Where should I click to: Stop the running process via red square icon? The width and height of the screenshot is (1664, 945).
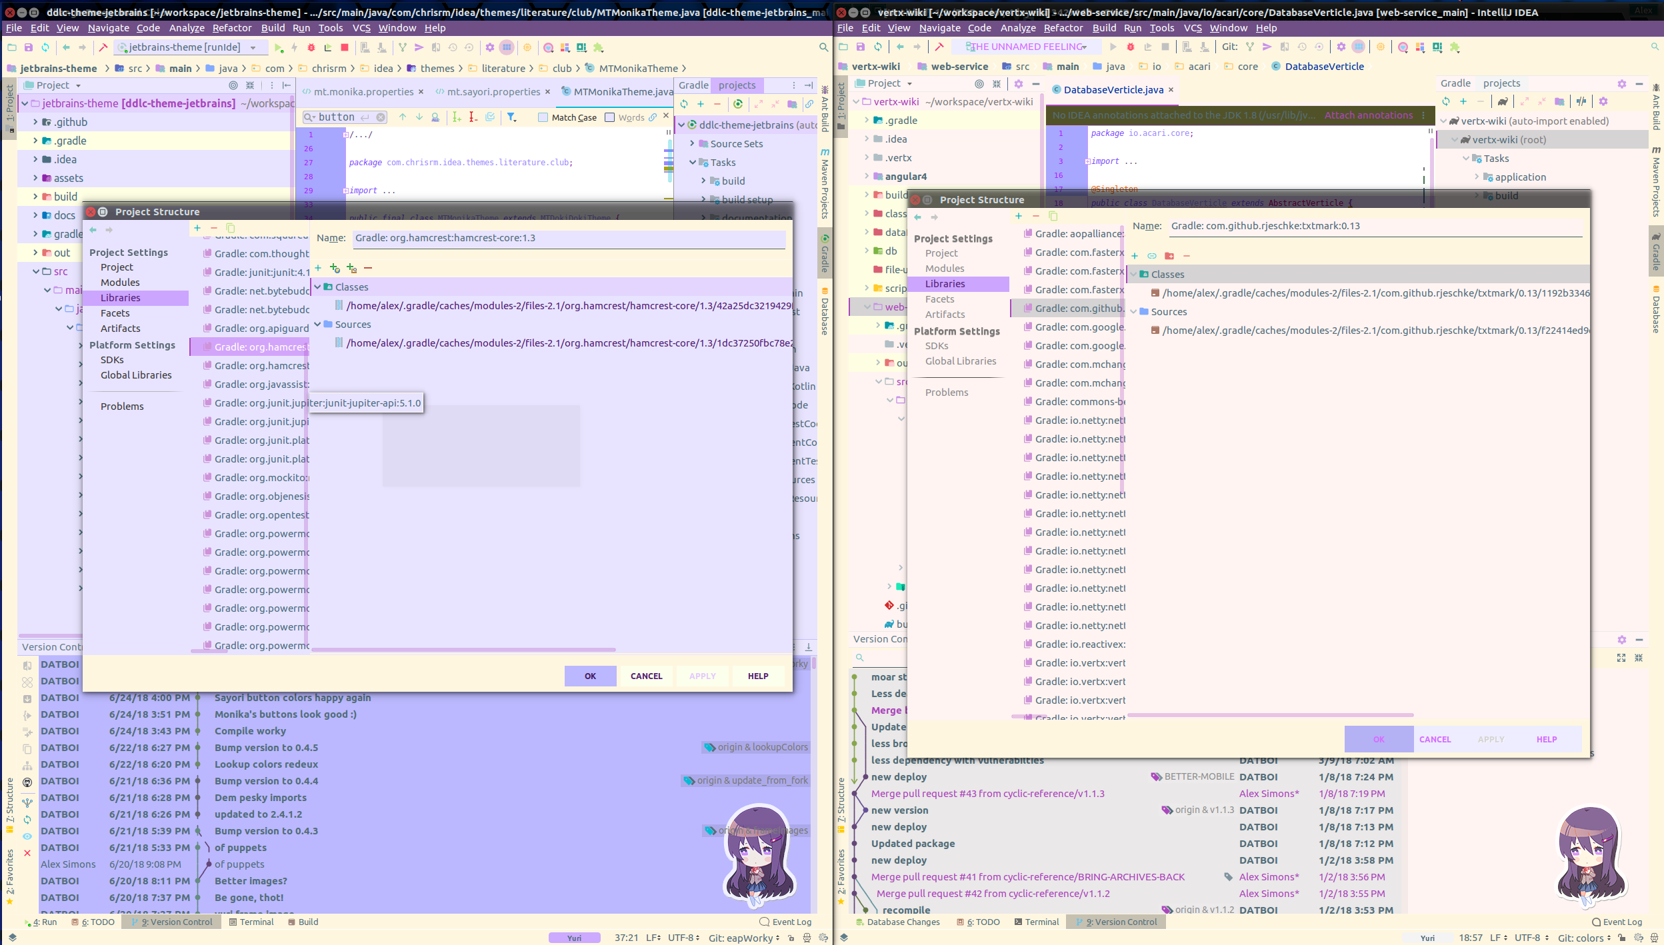(x=344, y=47)
